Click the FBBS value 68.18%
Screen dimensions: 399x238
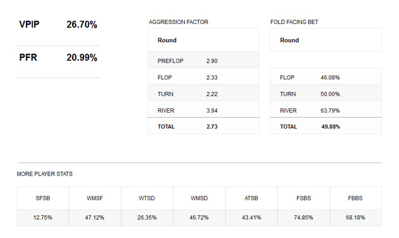coord(355,217)
